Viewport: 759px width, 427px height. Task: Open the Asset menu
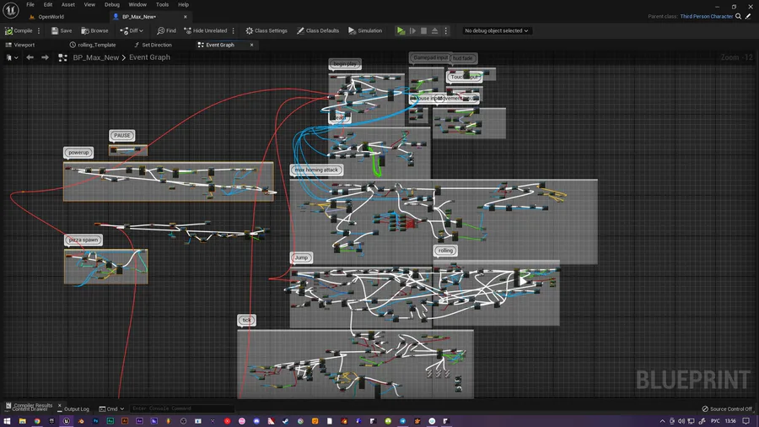(x=67, y=4)
